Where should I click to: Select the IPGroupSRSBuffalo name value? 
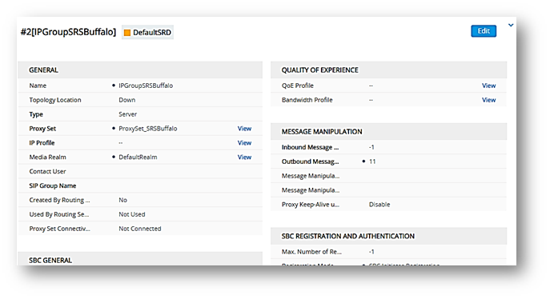pyautogui.click(x=146, y=86)
